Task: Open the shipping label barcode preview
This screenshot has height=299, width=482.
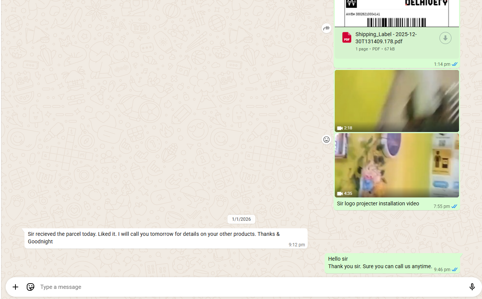Action: pos(397,13)
